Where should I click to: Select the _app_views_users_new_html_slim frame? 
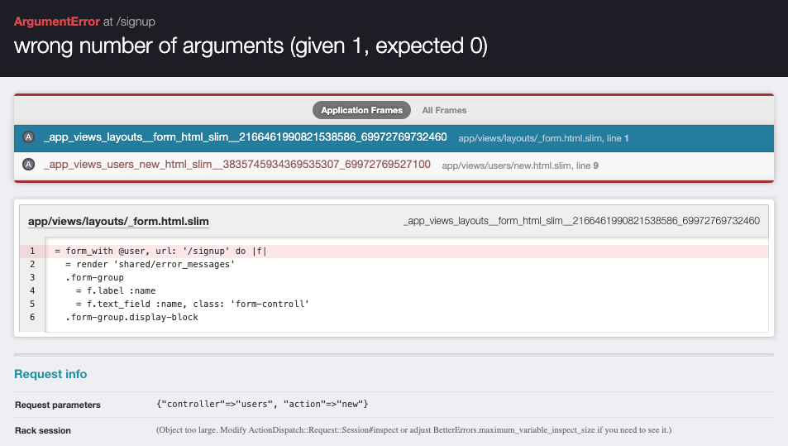[x=236, y=165]
